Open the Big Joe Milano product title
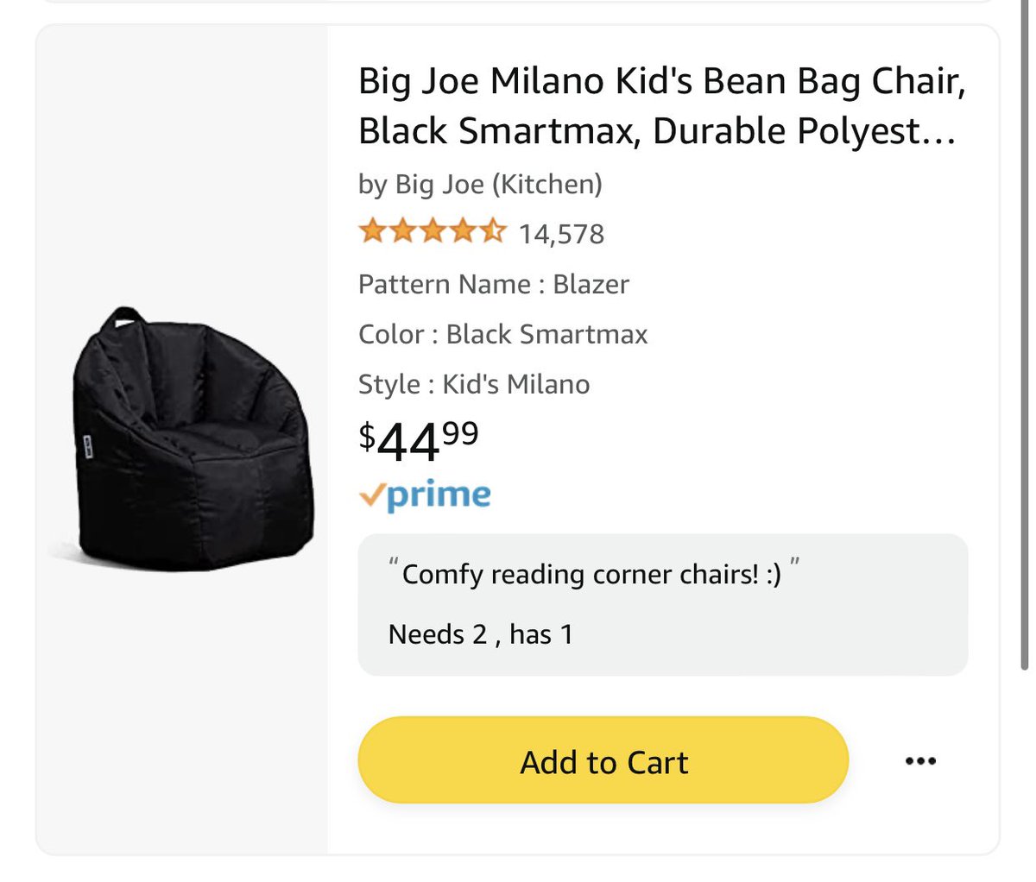This screenshot has height=882, width=1036. pyautogui.click(x=660, y=106)
